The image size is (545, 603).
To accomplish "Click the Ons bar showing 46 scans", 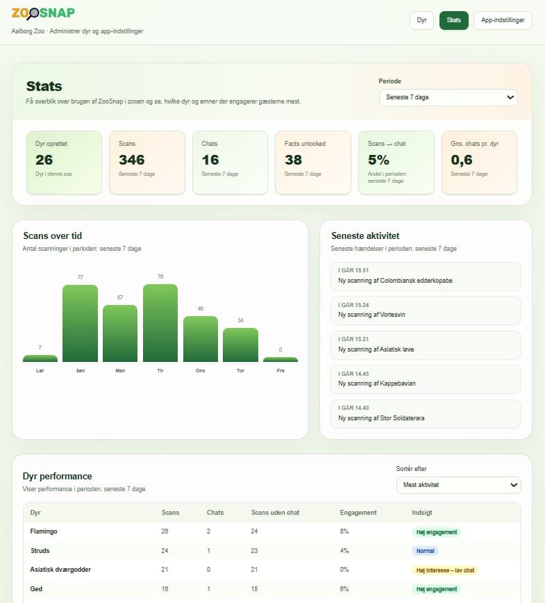I will point(200,339).
